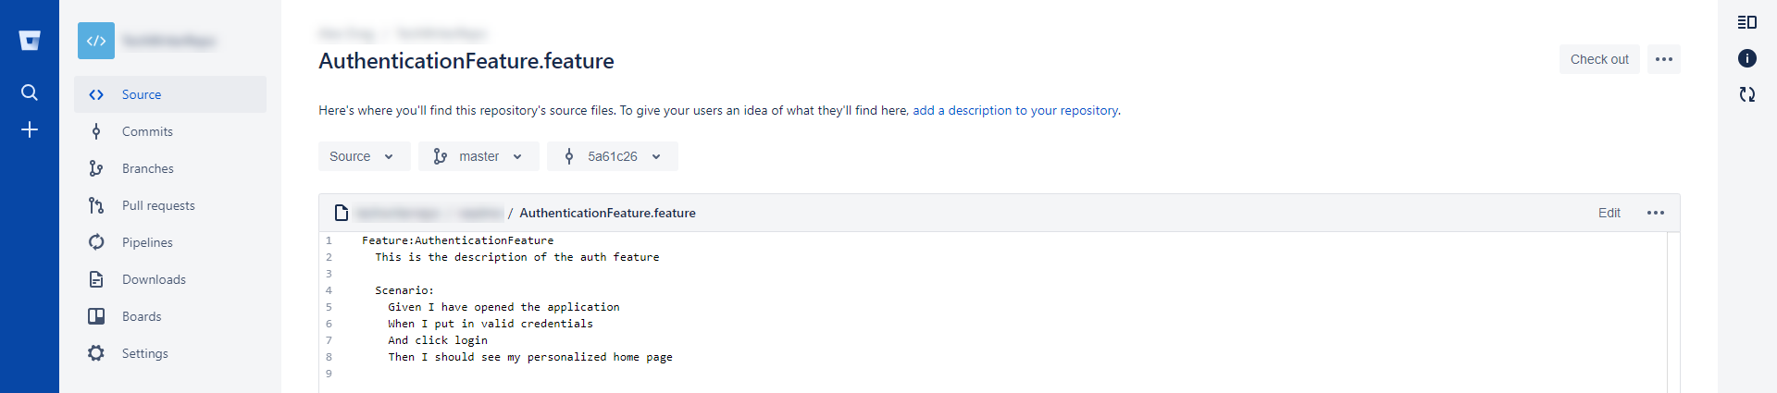Click the plus create icon
Viewport: 1777px width, 393px height.
point(30,129)
